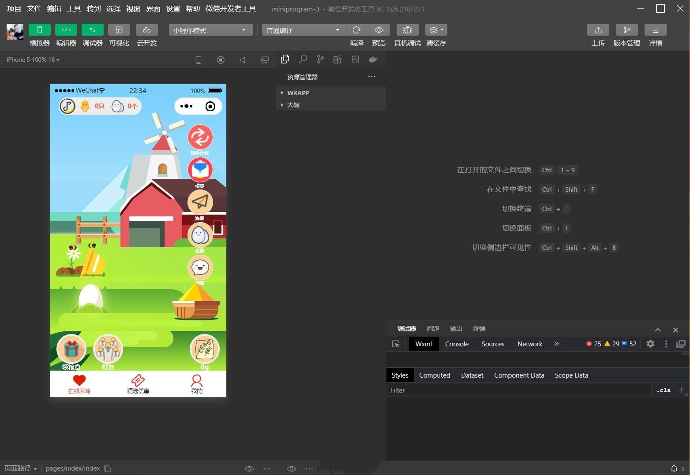Viewport: 690px width, 475px height.
Task: Click the compile refresh icon
Action: [356, 30]
